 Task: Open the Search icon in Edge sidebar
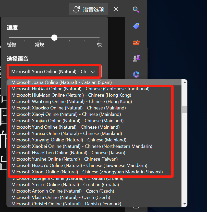tap(136, 10)
